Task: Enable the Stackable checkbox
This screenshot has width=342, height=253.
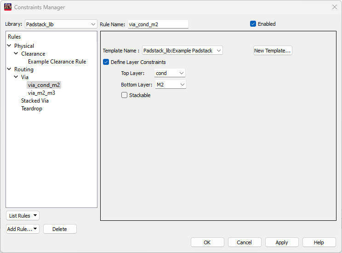Action: click(124, 95)
